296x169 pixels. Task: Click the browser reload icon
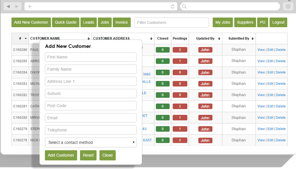pyautogui.click(x=173, y=7)
